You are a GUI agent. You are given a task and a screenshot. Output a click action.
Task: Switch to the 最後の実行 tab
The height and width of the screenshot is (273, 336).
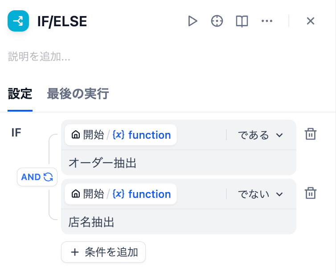coord(78,94)
